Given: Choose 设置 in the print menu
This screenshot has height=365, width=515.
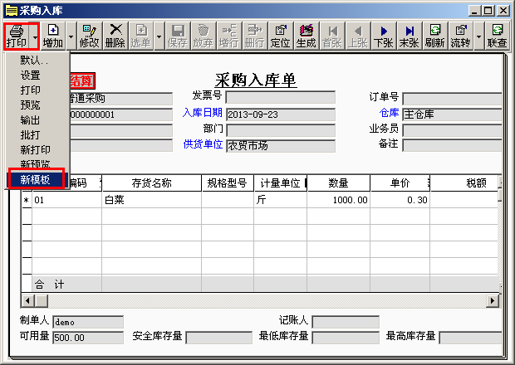Looking at the screenshot, I should point(37,75).
